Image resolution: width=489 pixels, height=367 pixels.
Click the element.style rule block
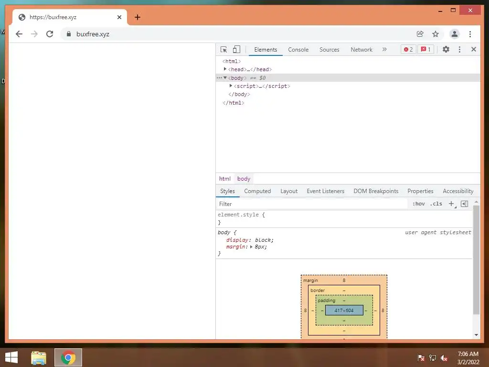click(x=344, y=218)
